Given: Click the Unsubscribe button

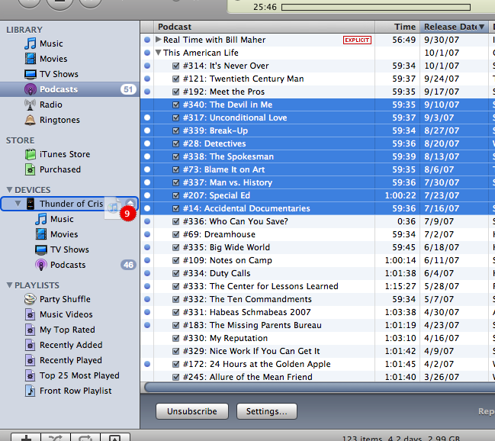Looking at the screenshot, I should click(192, 411).
